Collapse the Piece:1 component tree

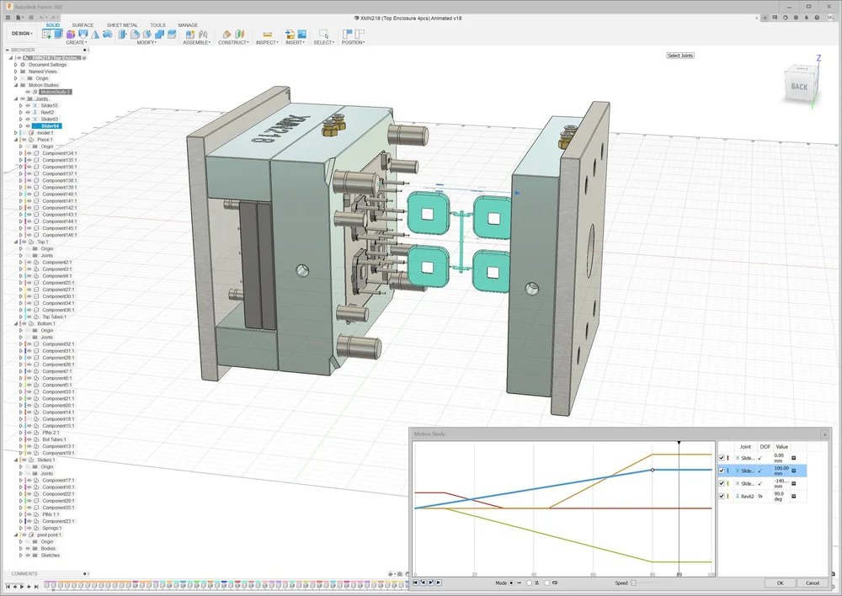pyautogui.click(x=15, y=140)
